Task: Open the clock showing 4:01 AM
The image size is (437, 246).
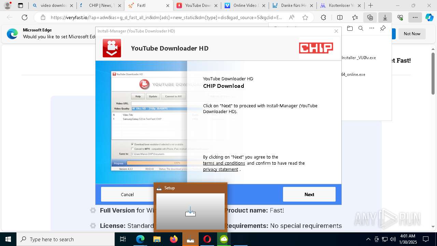Action: 407,239
